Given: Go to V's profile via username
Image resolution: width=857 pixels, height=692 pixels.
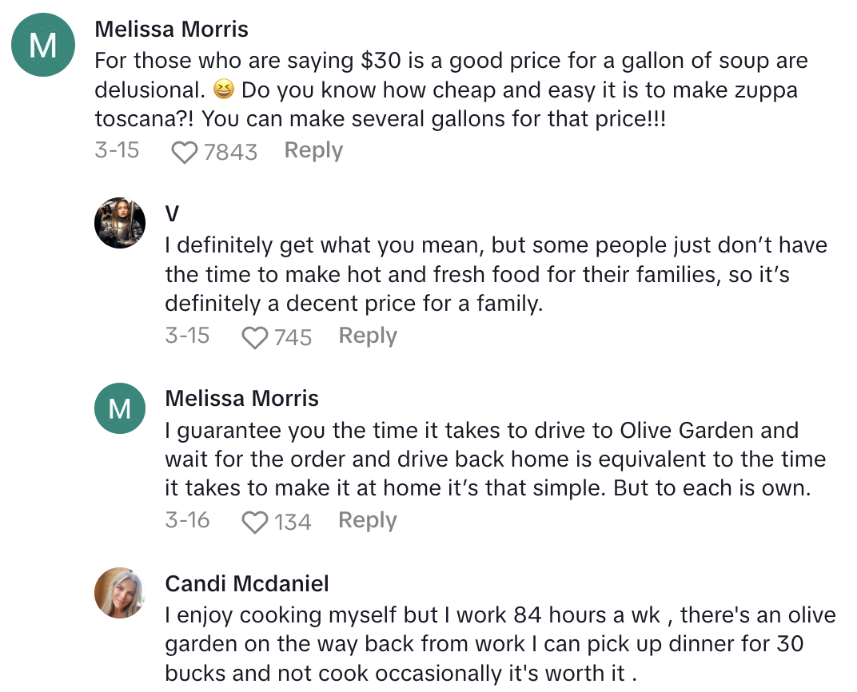Looking at the screenshot, I should pyautogui.click(x=172, y=214).
